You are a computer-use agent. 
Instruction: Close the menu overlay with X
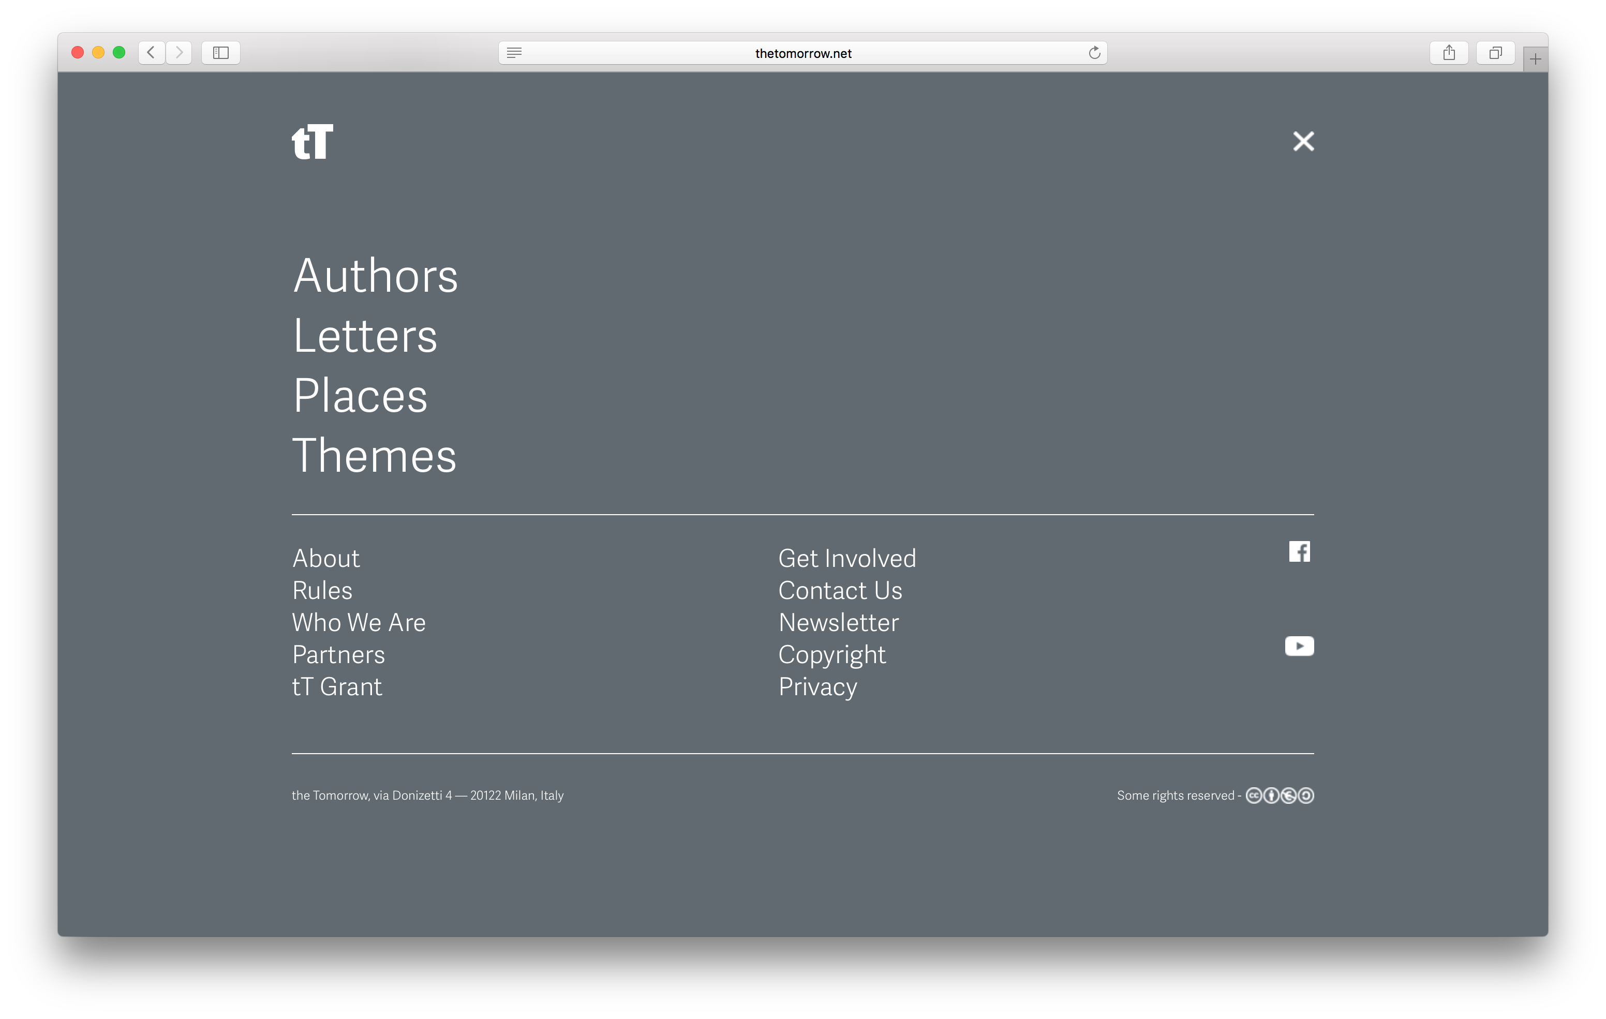[1303, 141]
